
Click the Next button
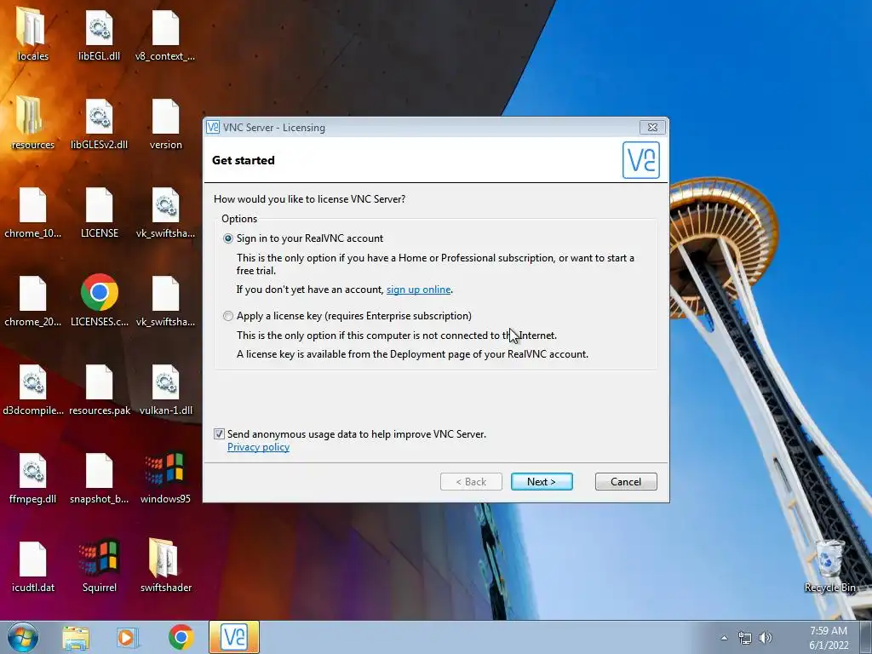(x=542, y=482)
